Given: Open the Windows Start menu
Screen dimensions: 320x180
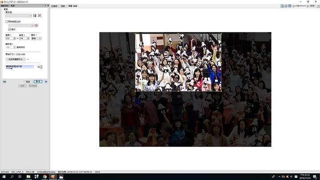Looking at the screenshot, I should (x=4, y=177).
